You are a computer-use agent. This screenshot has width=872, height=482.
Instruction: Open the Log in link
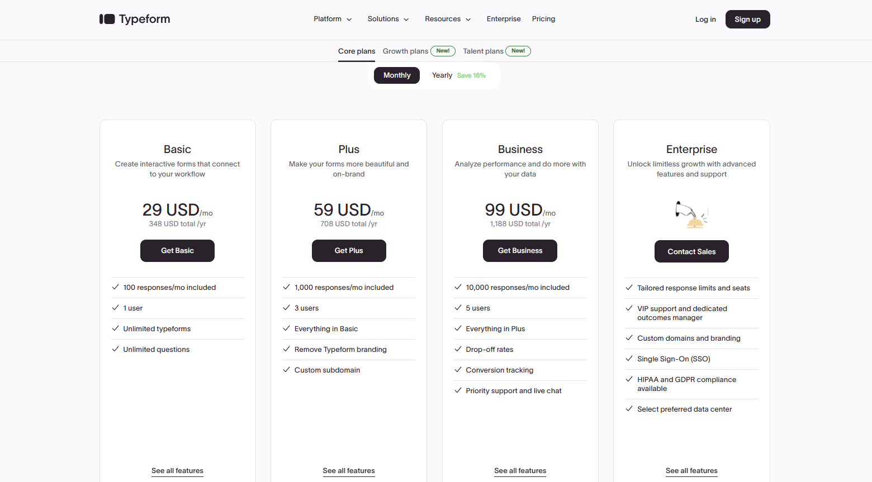[705, 20]
